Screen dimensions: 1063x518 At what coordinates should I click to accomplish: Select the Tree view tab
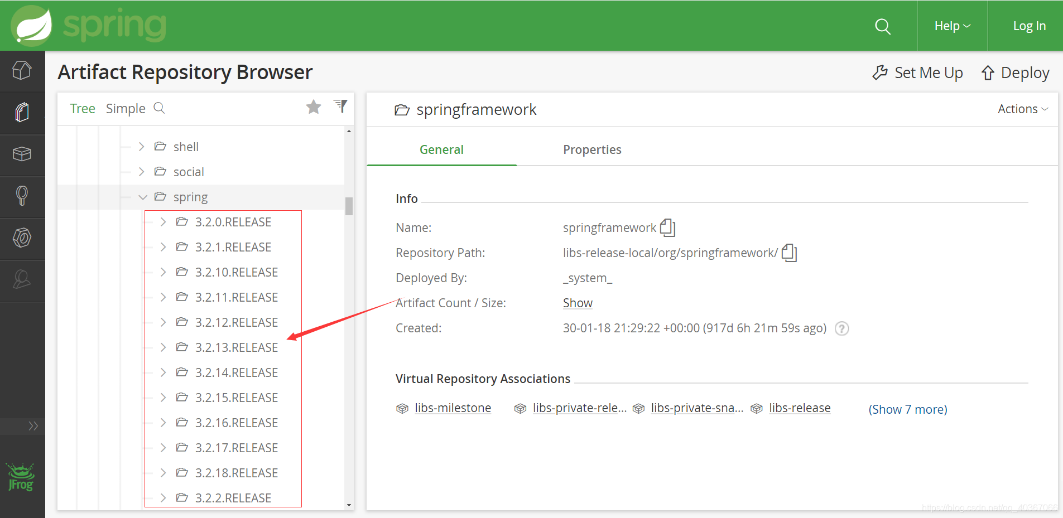point(83,108)
